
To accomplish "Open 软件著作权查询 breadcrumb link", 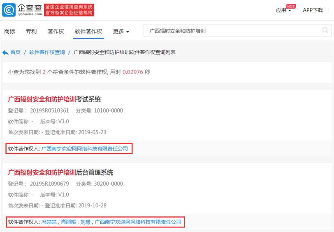I will tap(47, 52).
